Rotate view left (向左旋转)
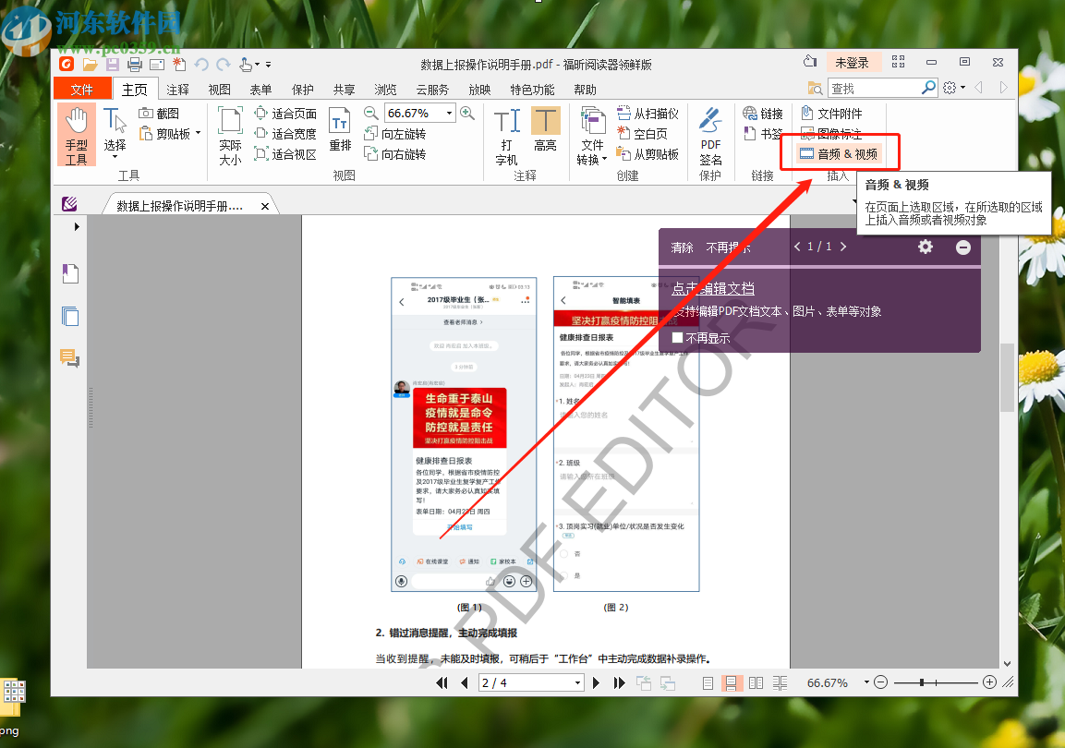 click(395, 134)
